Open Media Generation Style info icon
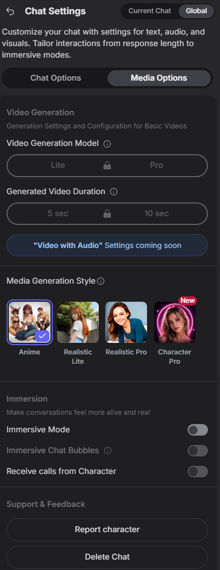The image size is (220, 570). 101,281
